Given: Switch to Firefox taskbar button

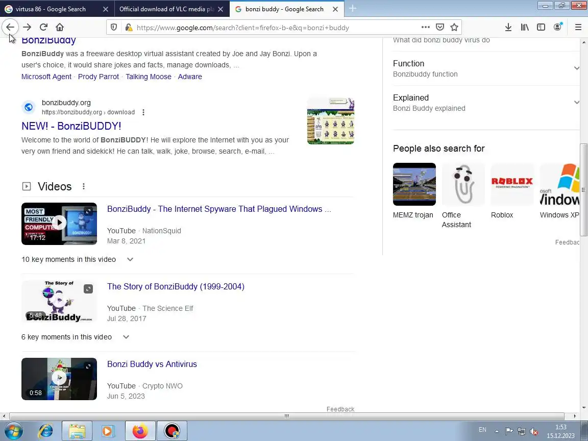Looking at the screenshot, I should point(140,431).
